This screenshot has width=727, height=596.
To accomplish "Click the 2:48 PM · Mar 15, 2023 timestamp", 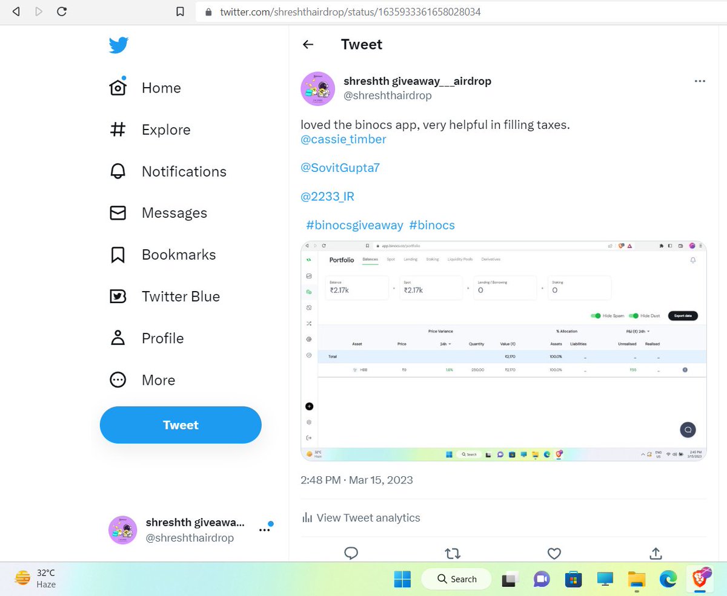I will coord(357,480).
